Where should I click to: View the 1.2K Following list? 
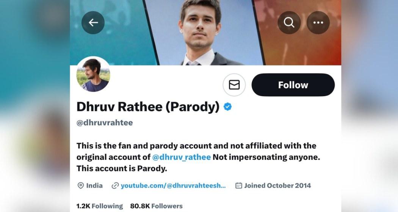tap(100, 206)
